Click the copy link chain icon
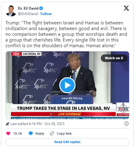The height and width of the screenshot is (147, 136). click(x=52, y=133)
